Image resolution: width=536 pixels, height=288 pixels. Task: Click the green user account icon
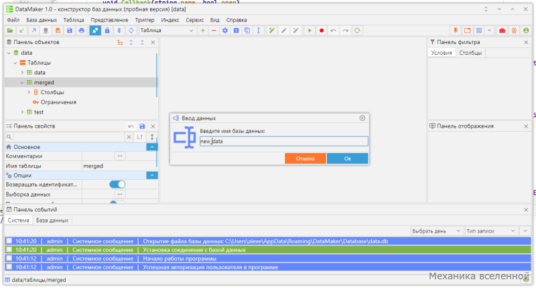[526, 31]
